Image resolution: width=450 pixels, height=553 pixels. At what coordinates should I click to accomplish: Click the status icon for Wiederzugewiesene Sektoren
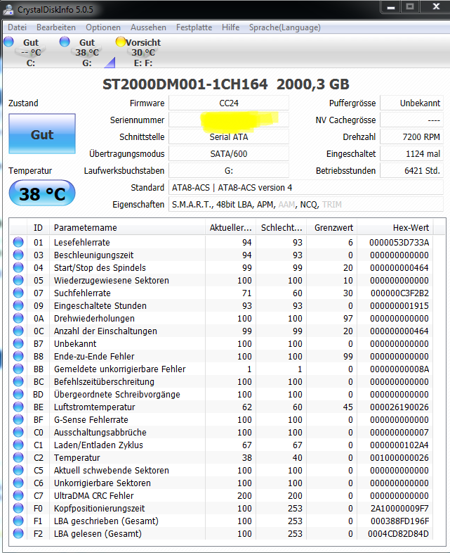point(18,281)
